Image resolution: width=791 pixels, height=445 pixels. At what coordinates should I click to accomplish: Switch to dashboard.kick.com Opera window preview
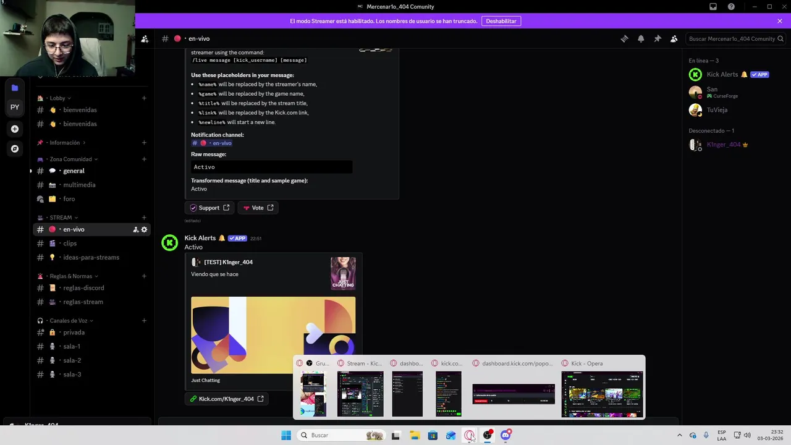coord(513,388)
